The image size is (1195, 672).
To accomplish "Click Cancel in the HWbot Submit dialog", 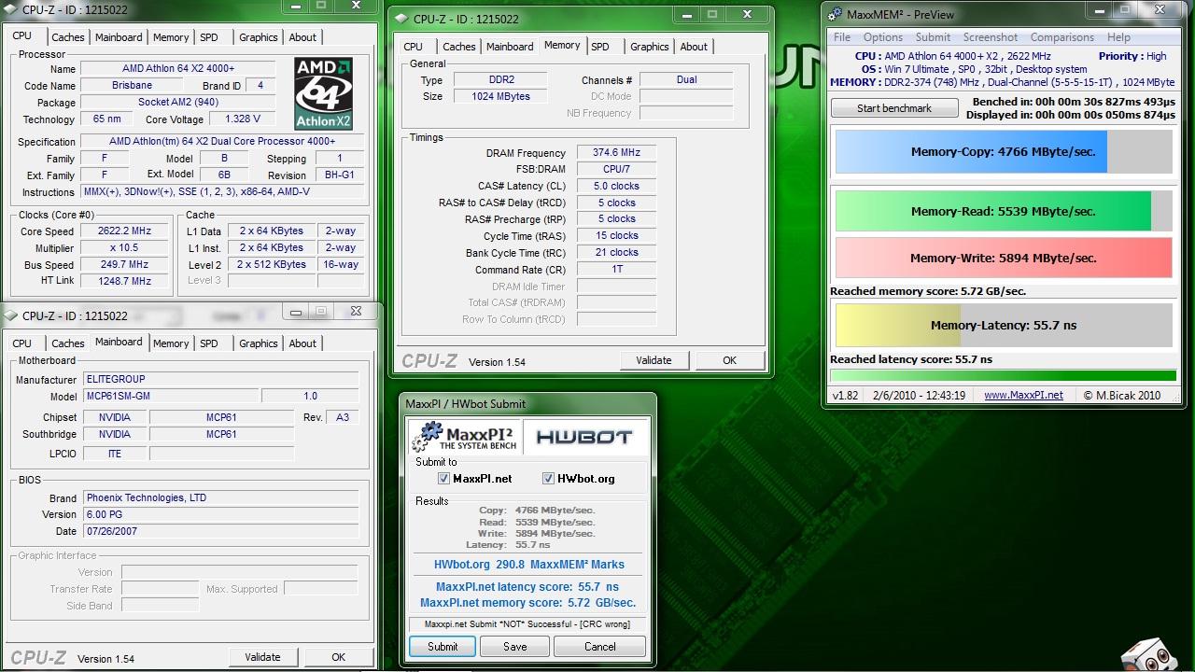I will coord(599,646).
